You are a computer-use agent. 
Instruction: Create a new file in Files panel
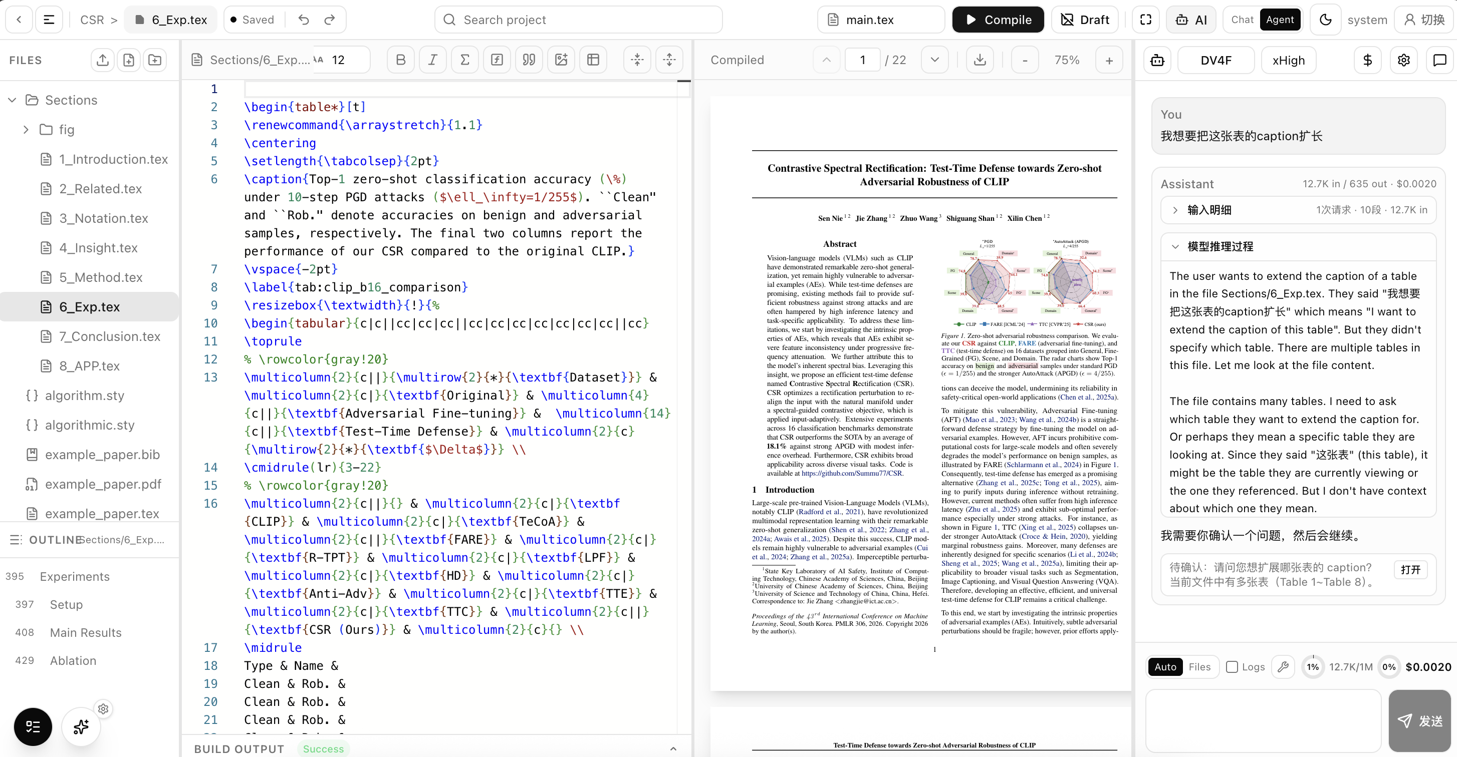(129, 60)
